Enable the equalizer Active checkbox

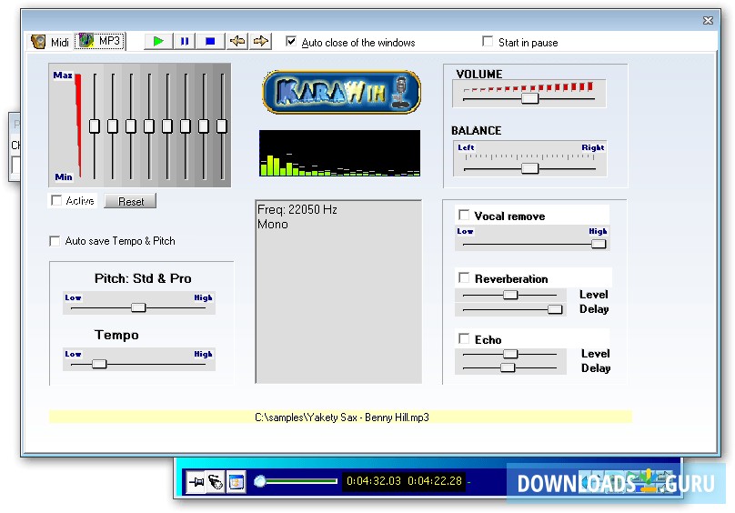click(x=57, y=201)
